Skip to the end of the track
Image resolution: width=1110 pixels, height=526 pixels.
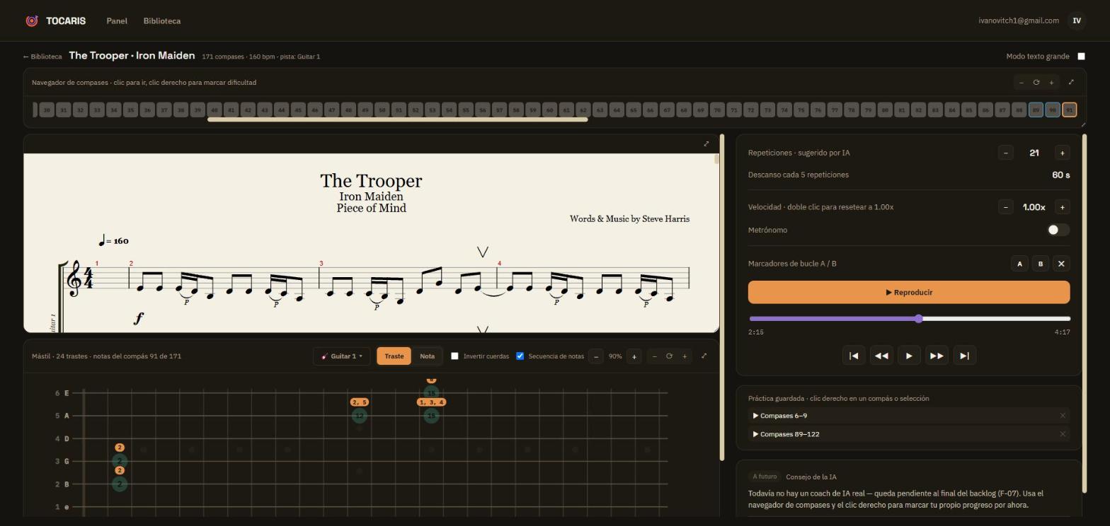[x=964, y=356]
